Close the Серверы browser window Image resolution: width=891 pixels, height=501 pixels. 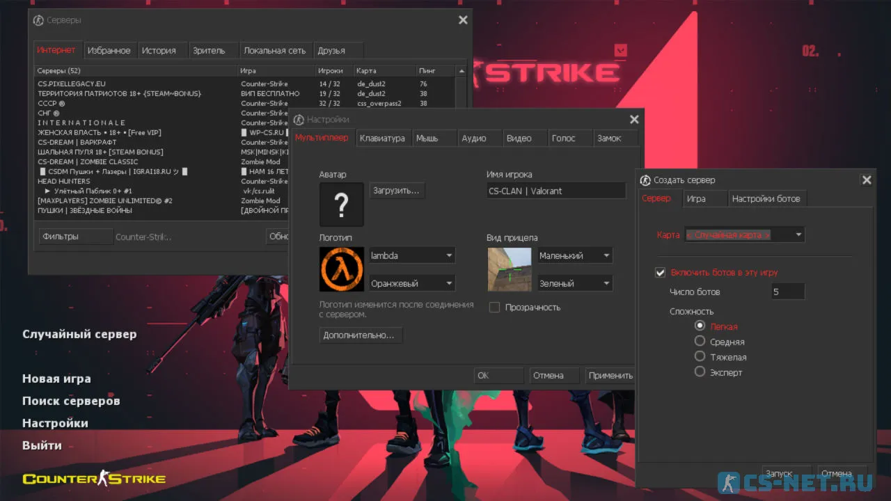(x=463, y=20)
